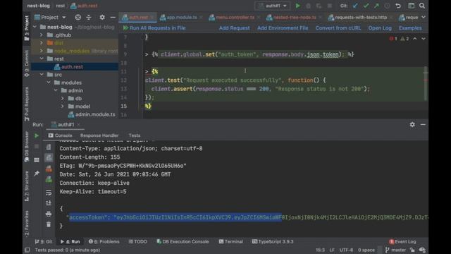
Task: Open Search Everywhere magnifier icon
Action: (x=422, y=6)
